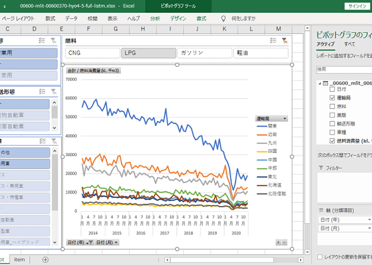Screen dimensions: 372x265
Task: Select the ガソリン slicer button
Action: 205,53
